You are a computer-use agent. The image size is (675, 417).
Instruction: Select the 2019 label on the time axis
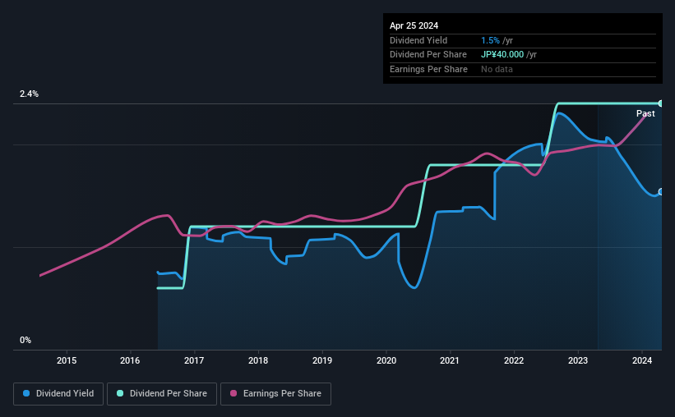[x=322, y=360]
